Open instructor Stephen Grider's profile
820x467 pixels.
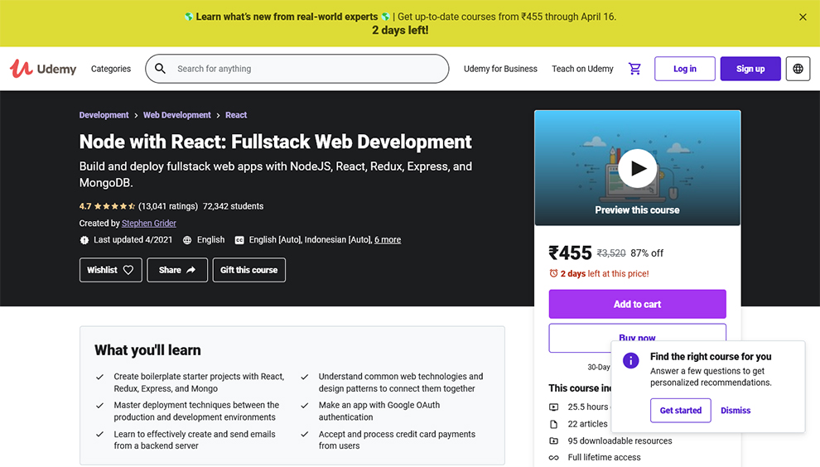click(148, 224)
